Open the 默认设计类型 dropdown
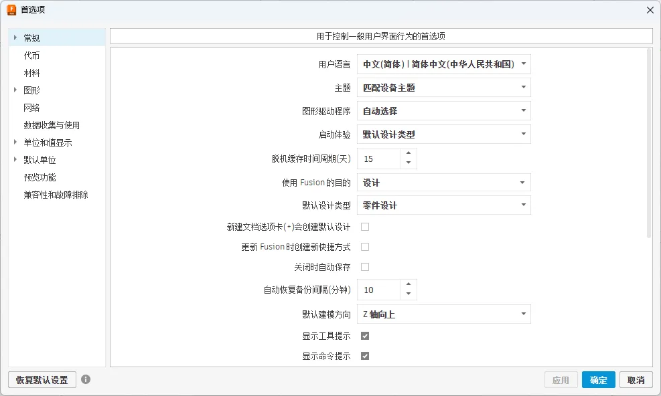Screen dimensions: 661x396 (x=444, y=205)
